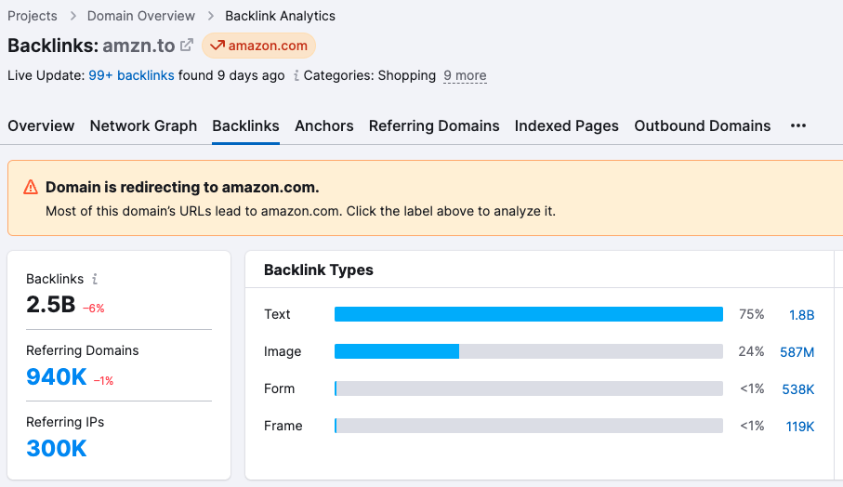Click the 300K referring IPs value
Screen dimensions: 843x487
57,448
